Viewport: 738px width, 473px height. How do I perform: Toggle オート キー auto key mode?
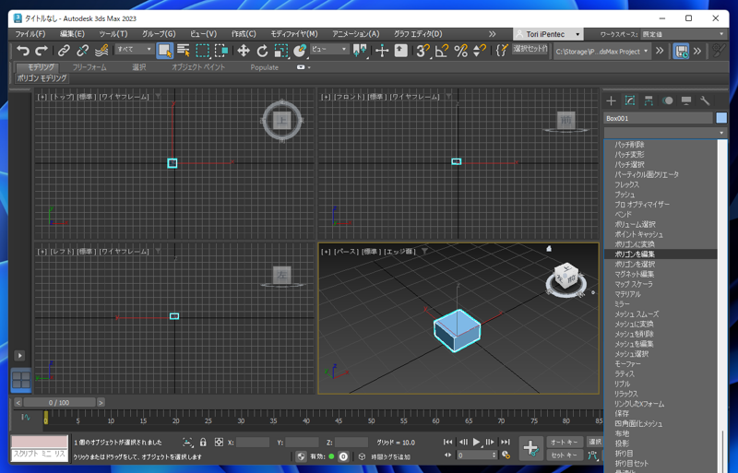(x=564, y=442)
